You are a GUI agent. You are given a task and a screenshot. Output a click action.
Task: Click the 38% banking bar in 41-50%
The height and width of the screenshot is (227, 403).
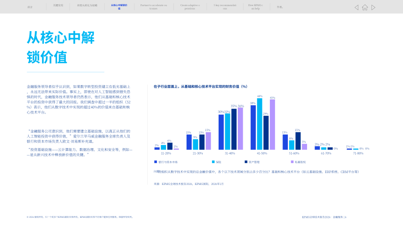(x=253, y=128)
